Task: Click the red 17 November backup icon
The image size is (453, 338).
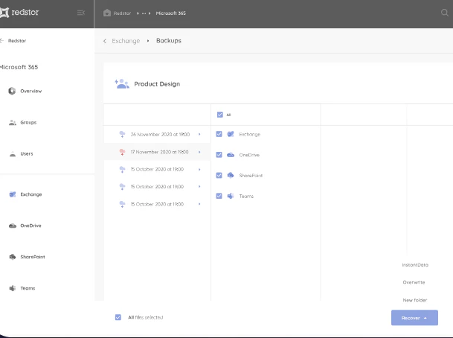Action: [122, 152]
